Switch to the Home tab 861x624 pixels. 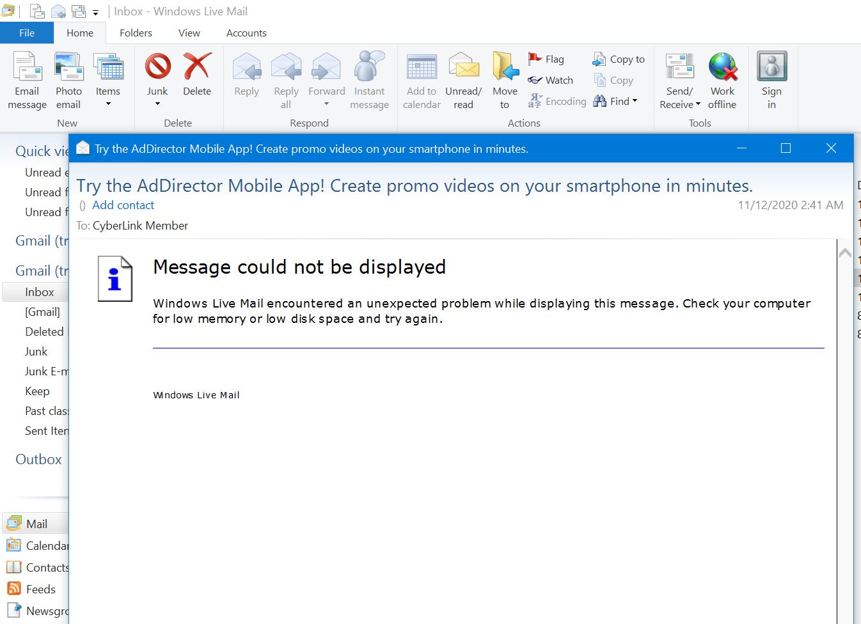coord(80,33)
